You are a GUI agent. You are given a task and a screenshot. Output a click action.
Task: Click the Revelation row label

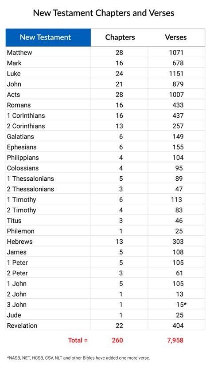pyautogui.click(x=22, y=325)
